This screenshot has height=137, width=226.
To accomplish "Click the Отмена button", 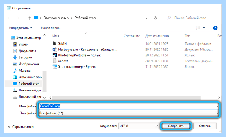I will pos(205,126).
